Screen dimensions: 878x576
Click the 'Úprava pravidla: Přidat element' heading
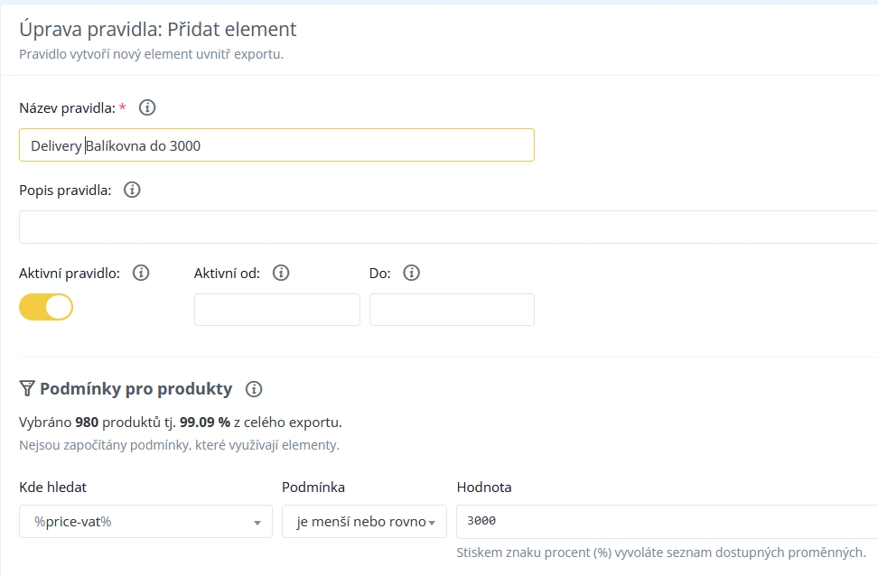pos(158,29)
